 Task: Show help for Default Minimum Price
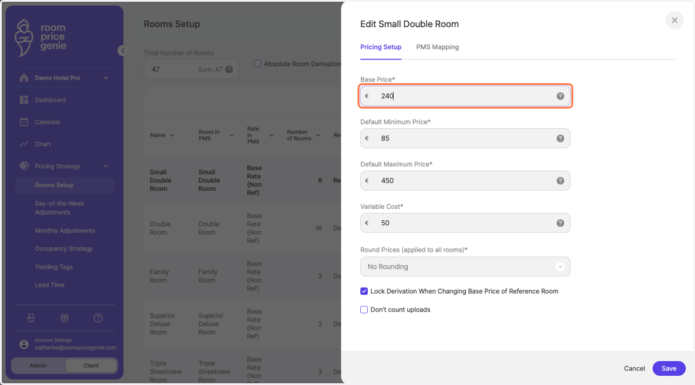click(560, 138)
